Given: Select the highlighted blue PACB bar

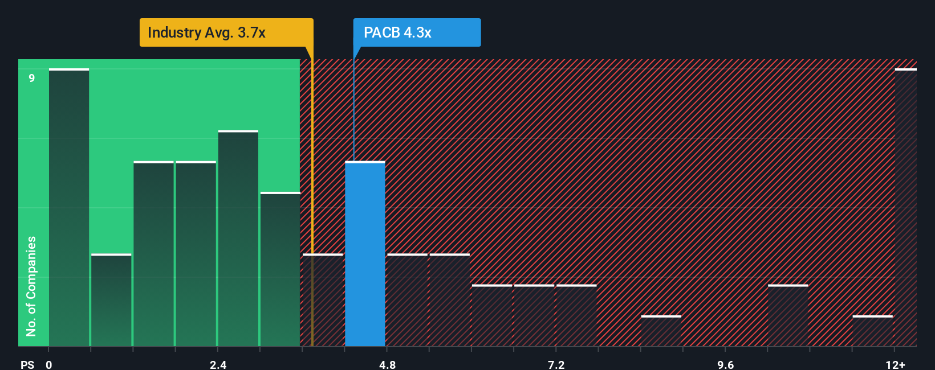Looking at the screenshot, I should [x=365, y=254].
